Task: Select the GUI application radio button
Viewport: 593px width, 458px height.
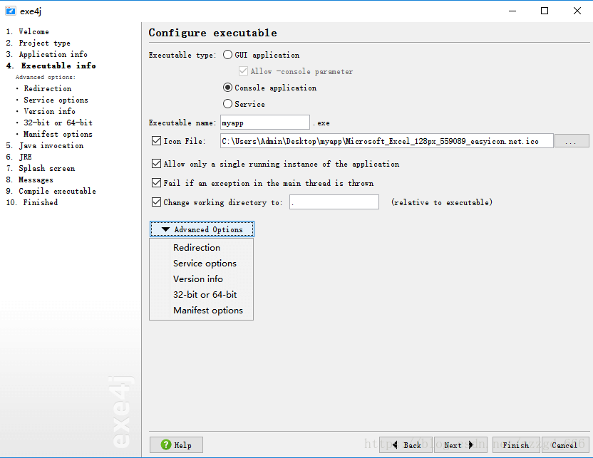Action: coord(227,55)
